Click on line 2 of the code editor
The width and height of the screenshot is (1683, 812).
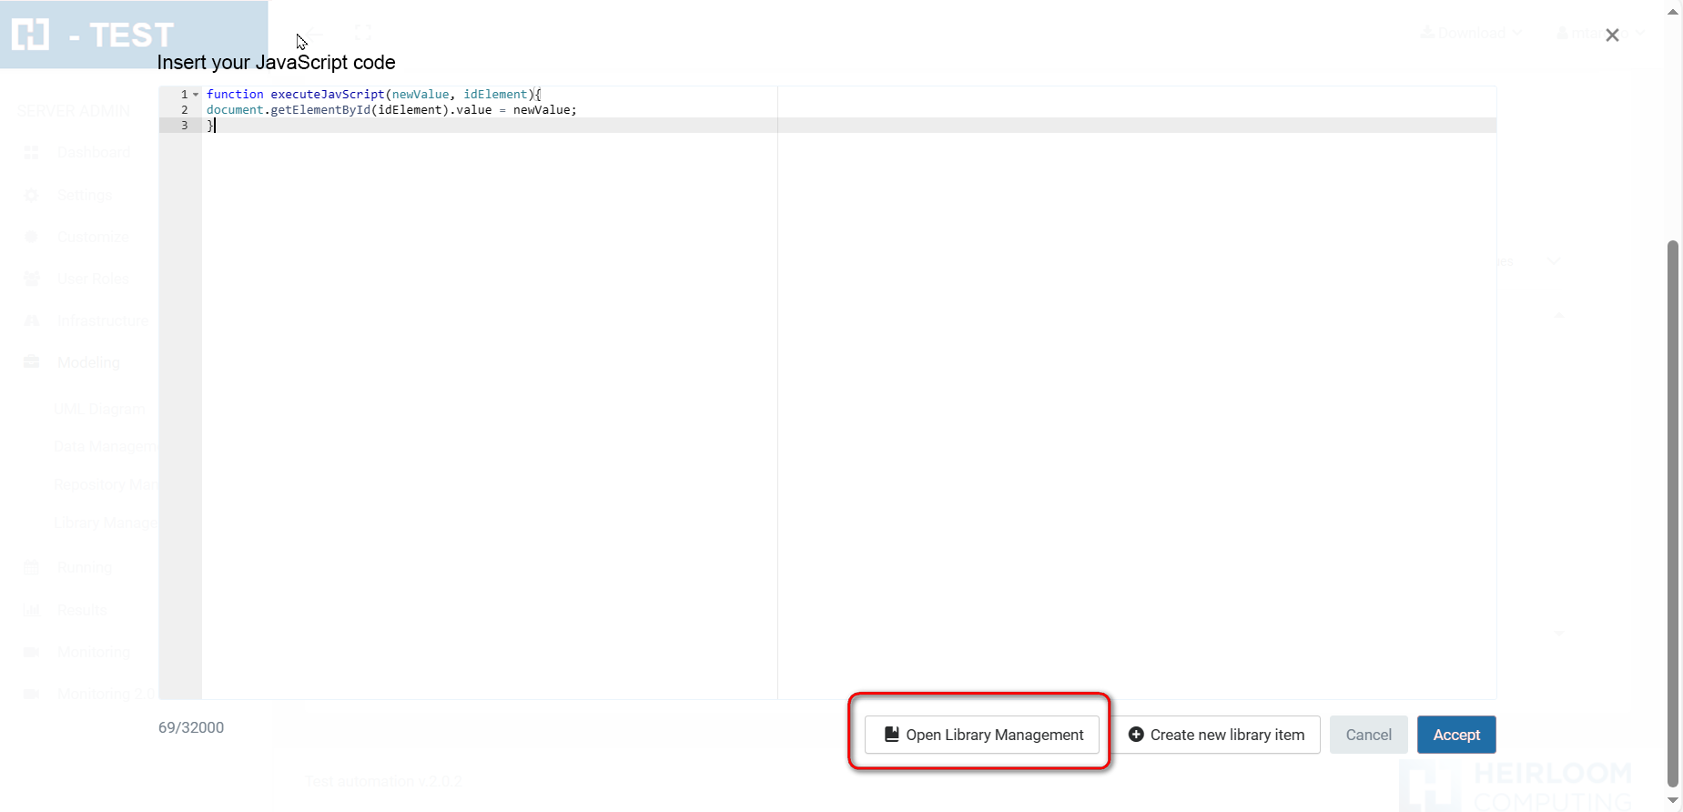pyautogui.click(x=391, y=110)
